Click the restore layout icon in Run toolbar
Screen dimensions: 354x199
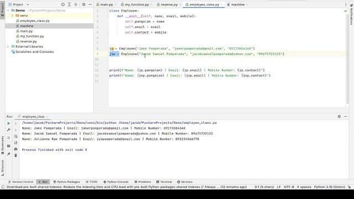tap(9, 146)
